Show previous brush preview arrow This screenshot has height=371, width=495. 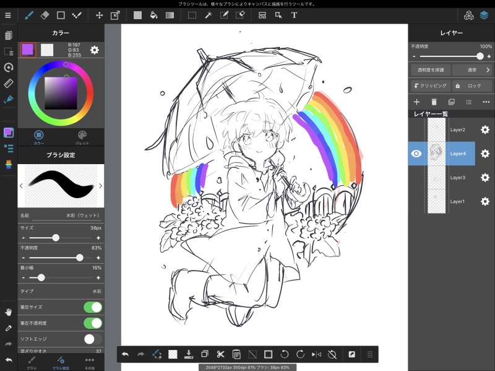21,186
